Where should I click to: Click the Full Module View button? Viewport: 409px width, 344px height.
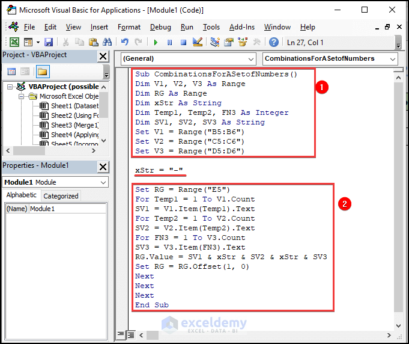[x=131, y=334]
